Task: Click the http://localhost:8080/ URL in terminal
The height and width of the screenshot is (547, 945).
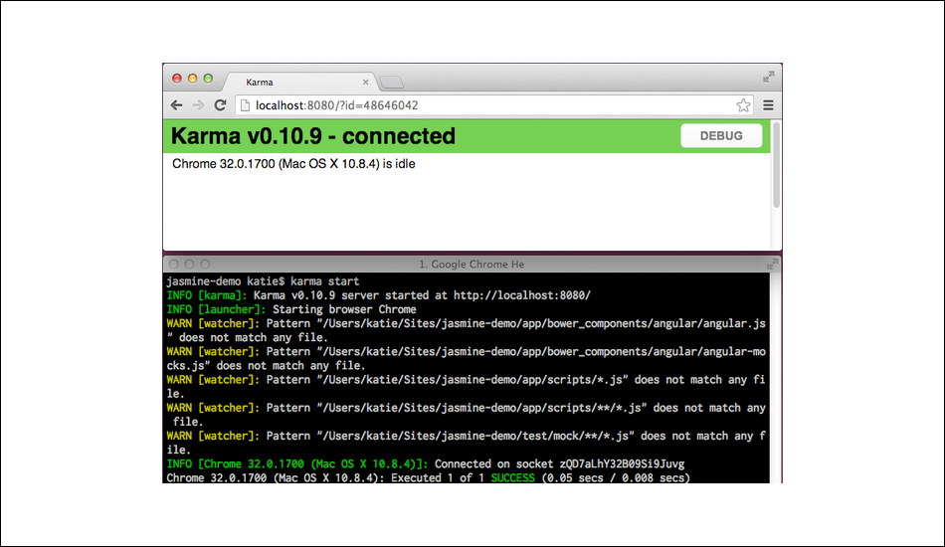Action: click(x=522, y=295)
